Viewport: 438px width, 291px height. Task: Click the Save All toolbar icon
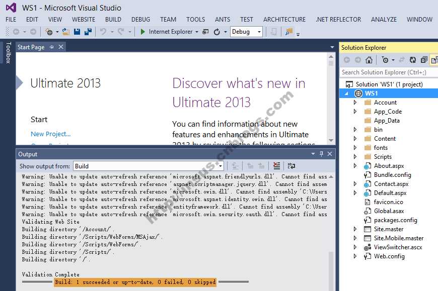point(88,32)
